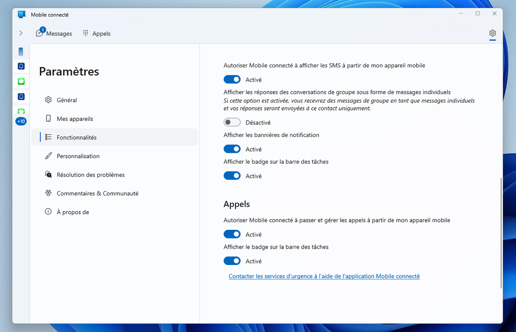Open Résolution des problèmes page
The width and height of the screenshot is (516, 332).
pos(114,175)
